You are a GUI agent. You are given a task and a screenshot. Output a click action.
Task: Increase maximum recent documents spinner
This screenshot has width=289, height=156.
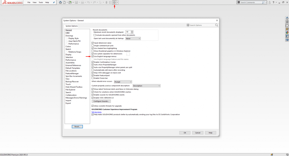[132, 31]
